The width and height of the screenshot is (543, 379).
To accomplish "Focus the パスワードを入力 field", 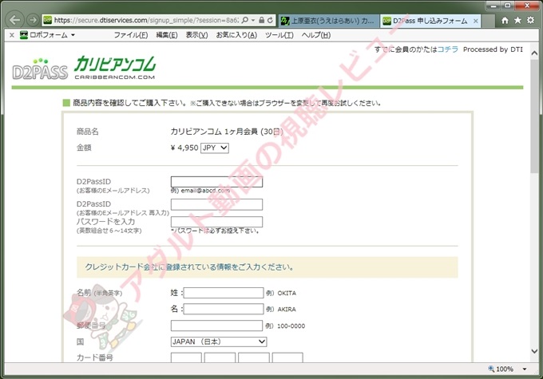I will pos(216,222).
